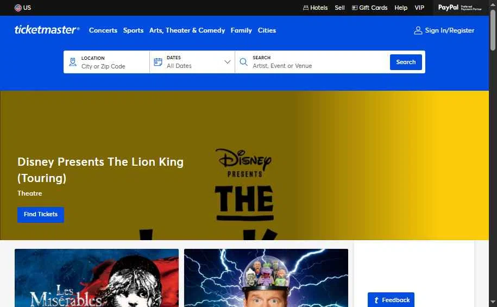The height and width of the screenshot is (307, 497).
Task: Open the Feedback button
Action: click(x=391, y=300)
